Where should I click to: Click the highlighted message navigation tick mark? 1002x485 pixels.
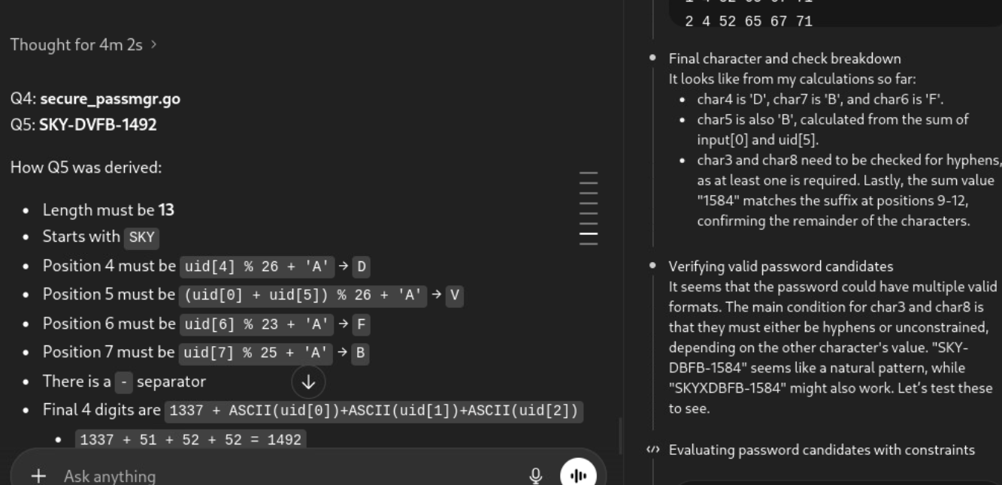[589, 233]
